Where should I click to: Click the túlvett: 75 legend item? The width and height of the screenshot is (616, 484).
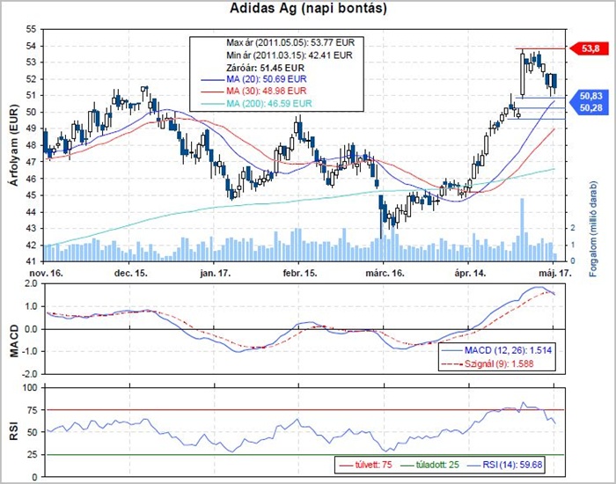pyautogui.click(x=366, y=466)
